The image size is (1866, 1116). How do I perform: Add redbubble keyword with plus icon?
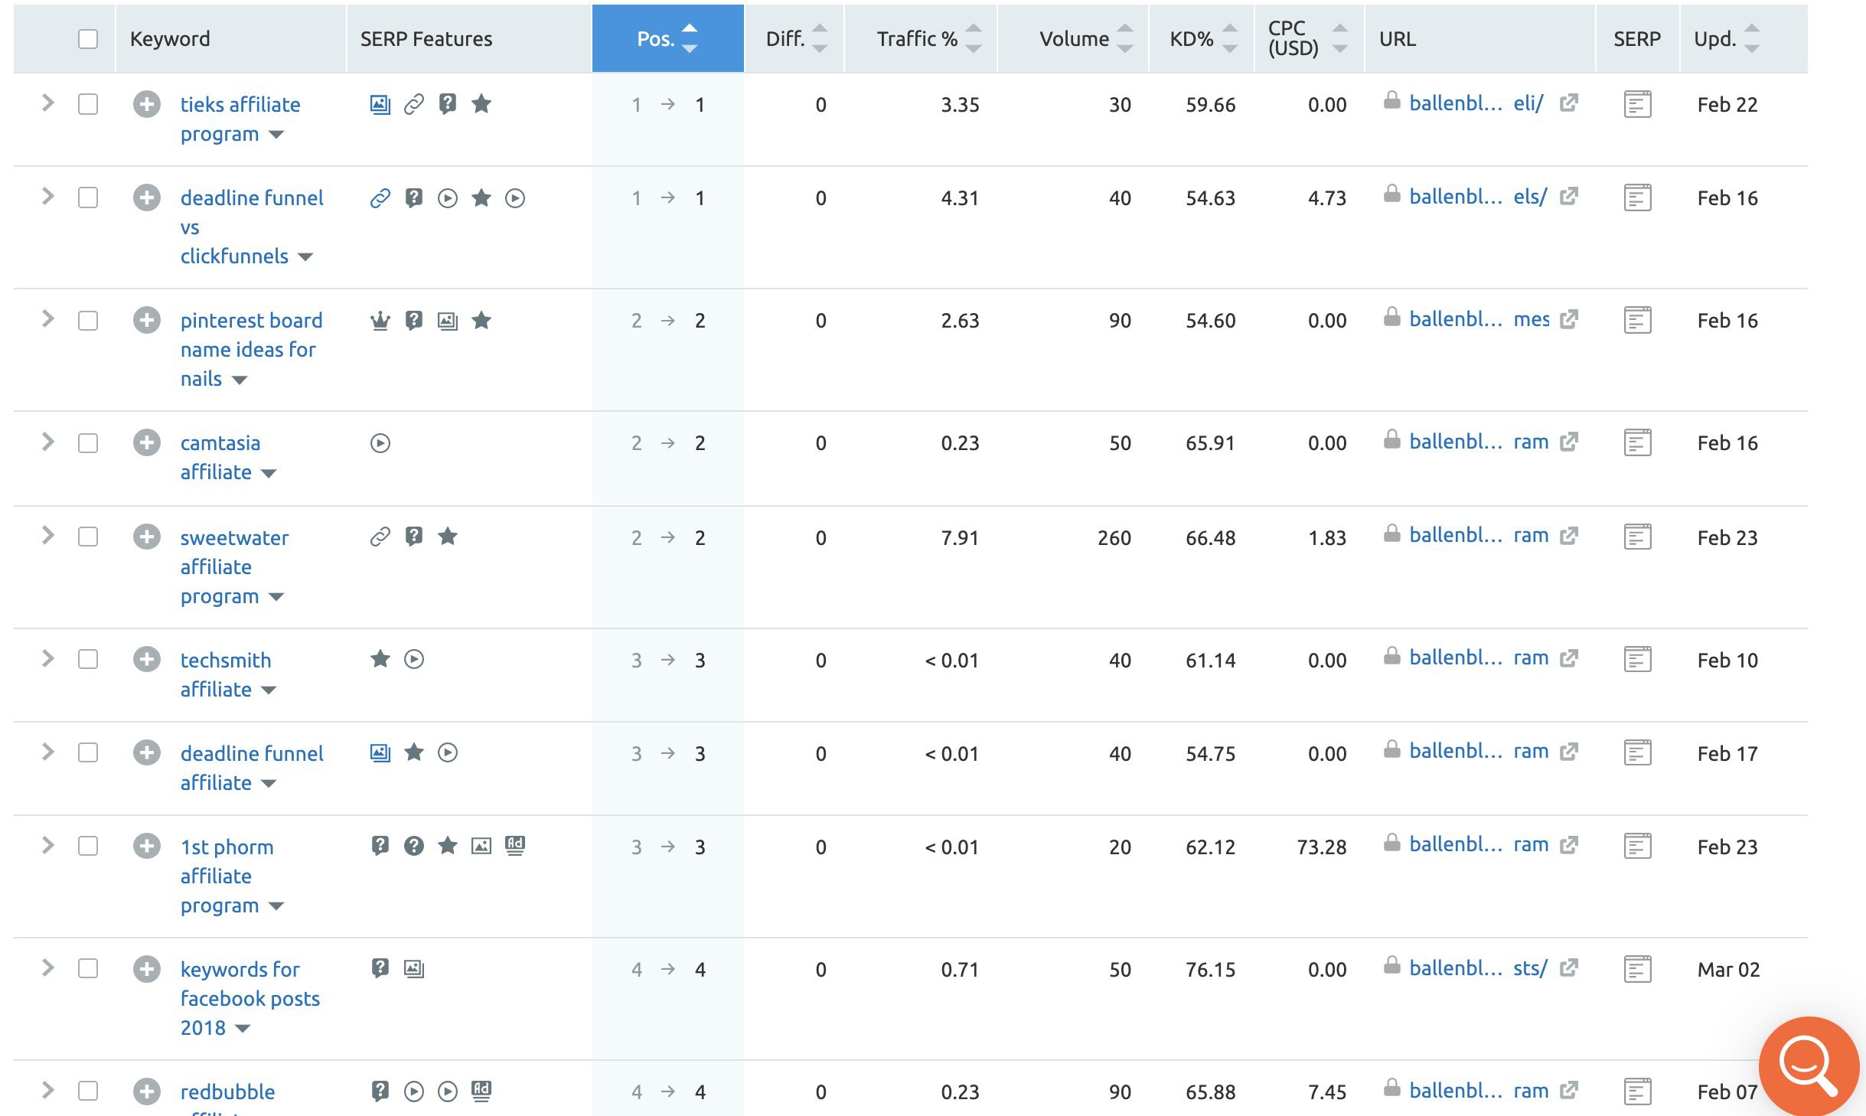tap(147, 1092)
